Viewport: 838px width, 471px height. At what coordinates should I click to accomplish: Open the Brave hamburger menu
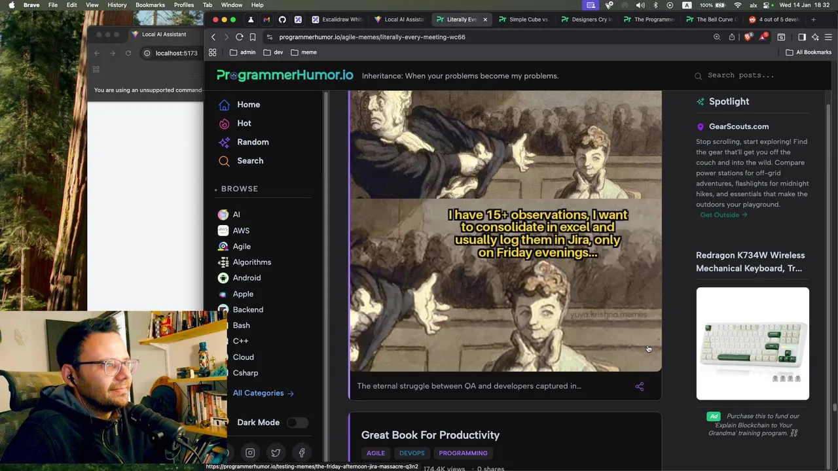[x=828, y=37]
